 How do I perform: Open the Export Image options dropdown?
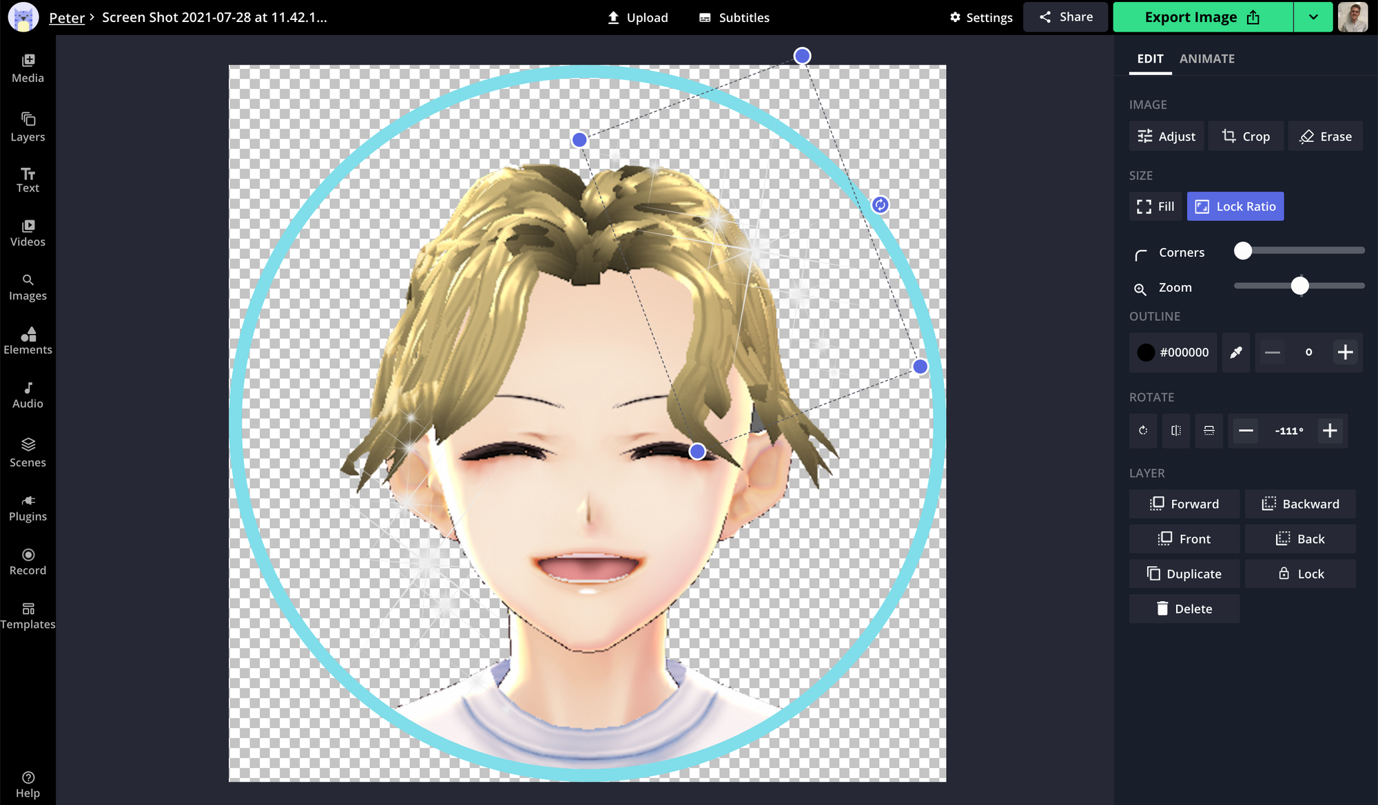[x=1313, y=17]
